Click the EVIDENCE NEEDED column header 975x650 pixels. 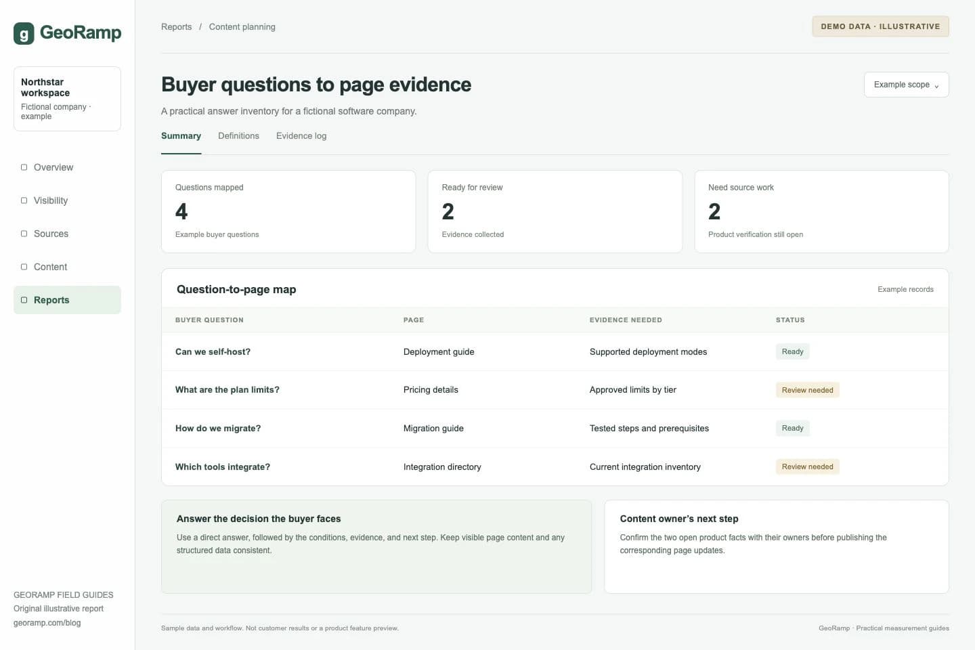click(626, 320)
